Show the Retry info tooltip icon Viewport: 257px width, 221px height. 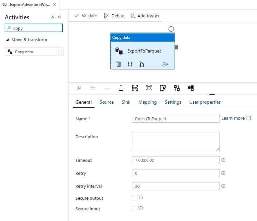pyautogui.click(x=223, y=173)
